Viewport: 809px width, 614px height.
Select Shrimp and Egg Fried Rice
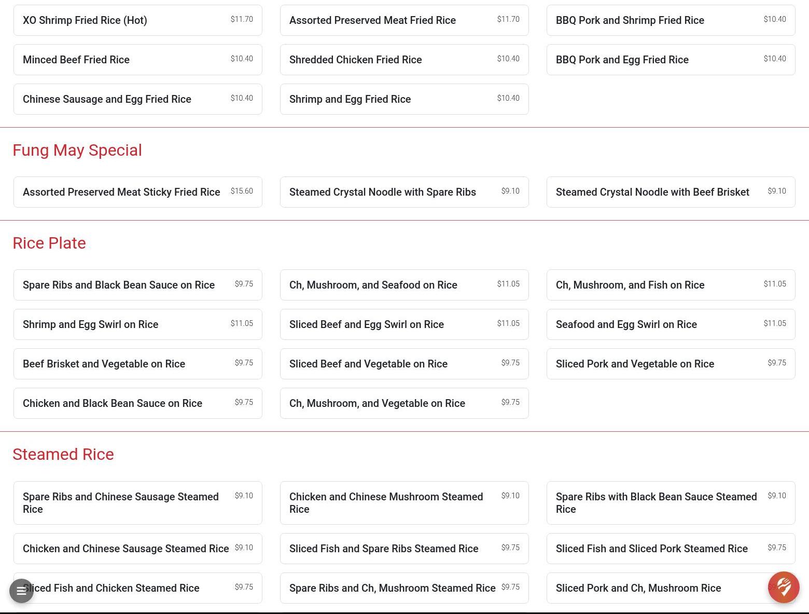[404, 99]
